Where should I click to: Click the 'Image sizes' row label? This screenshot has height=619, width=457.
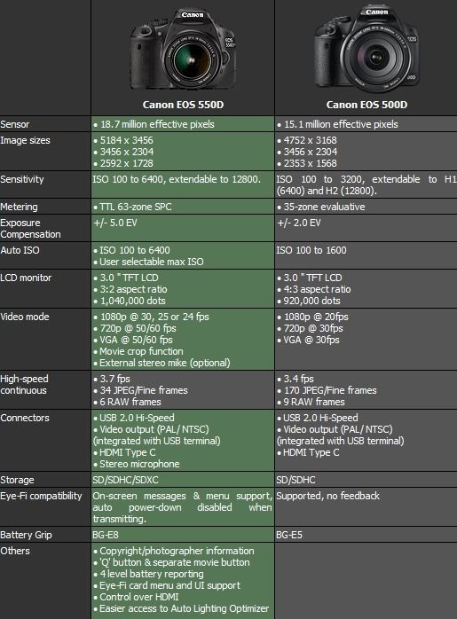point(25,140)
